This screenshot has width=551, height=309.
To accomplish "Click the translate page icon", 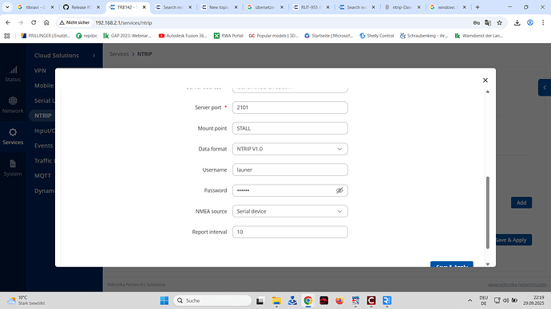I will pyautogui.click(x=488, y=22).
